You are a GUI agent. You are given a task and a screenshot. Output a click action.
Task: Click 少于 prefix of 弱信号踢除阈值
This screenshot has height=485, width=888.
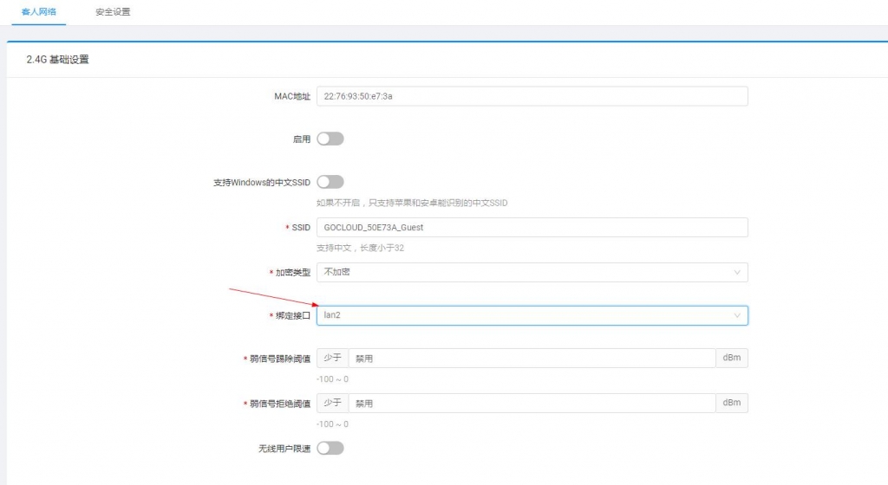click(x=332, y=359)
